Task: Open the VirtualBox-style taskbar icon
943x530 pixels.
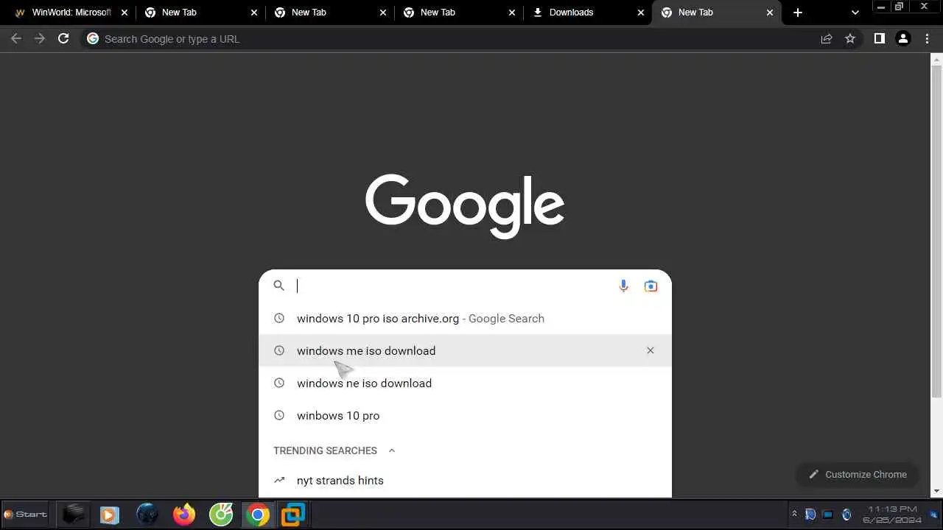Action: (x=293, y=515)
